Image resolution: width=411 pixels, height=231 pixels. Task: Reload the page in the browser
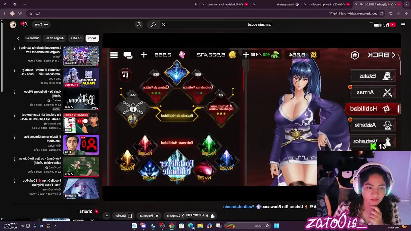pos(391,13)
